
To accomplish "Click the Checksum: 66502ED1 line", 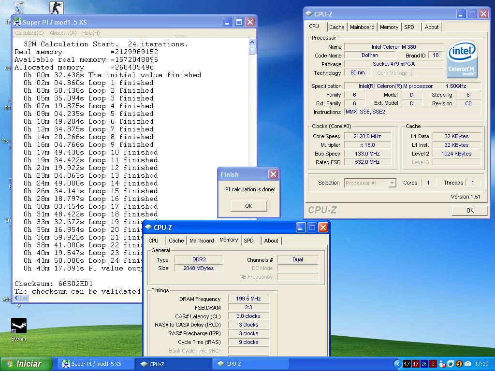I will pyautogui.click(x=54, y=284).
